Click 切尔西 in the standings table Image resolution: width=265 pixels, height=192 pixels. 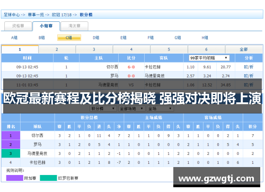37,136
